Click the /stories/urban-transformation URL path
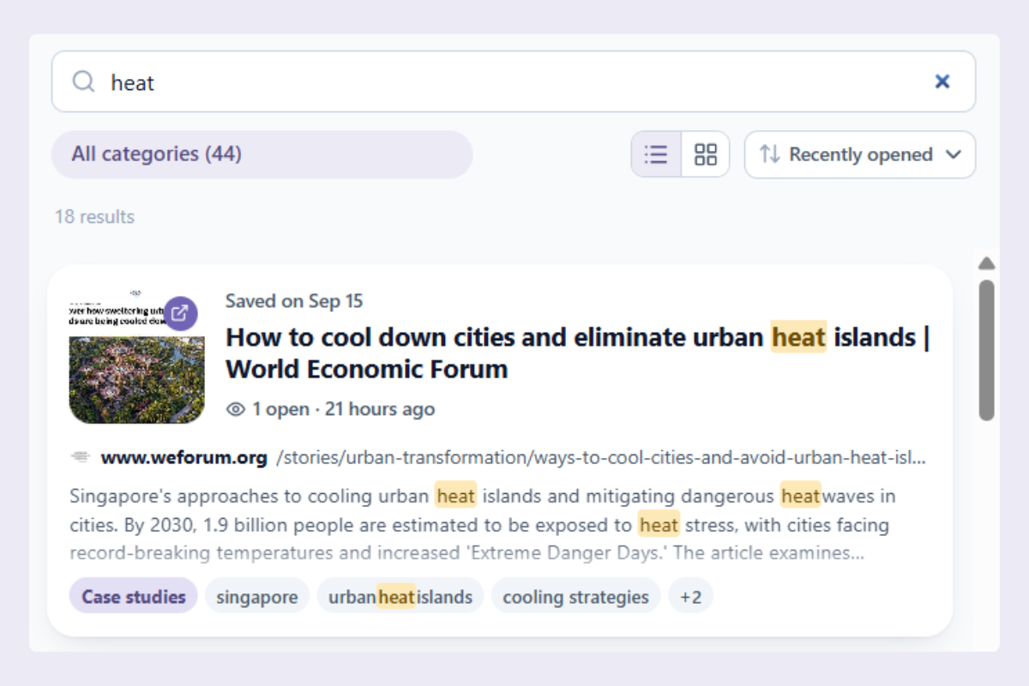 coord(601,458)
